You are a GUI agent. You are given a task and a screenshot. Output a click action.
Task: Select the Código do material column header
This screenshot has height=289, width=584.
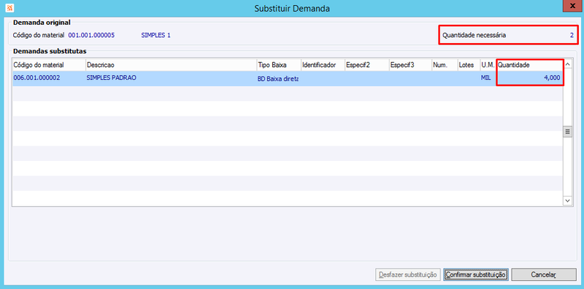click(x=49, y=65)
